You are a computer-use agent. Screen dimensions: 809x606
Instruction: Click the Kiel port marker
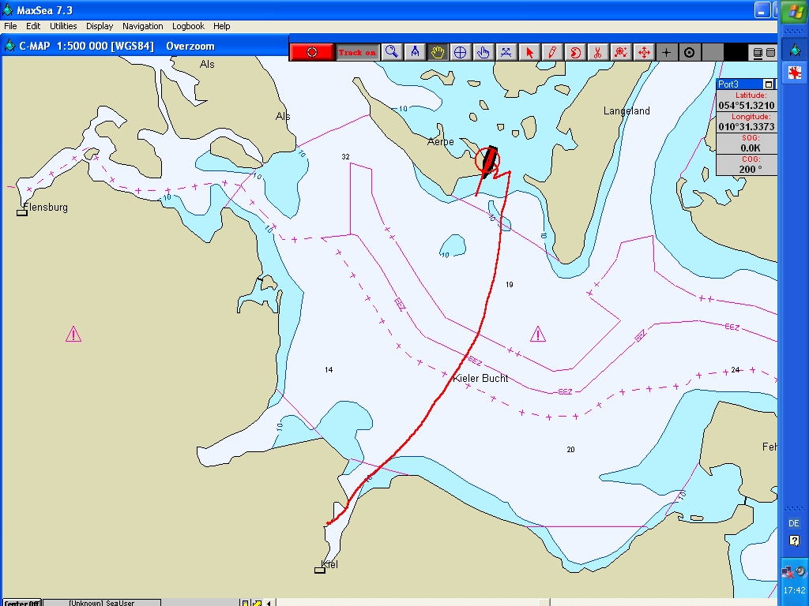click(320, 570)
